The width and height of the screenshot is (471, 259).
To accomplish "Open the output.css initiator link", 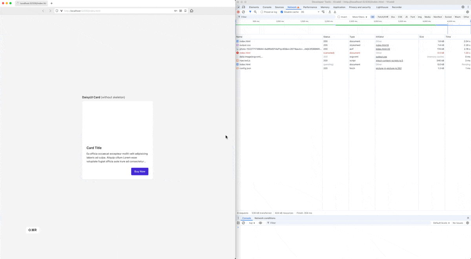I will [x=381, y=57].
